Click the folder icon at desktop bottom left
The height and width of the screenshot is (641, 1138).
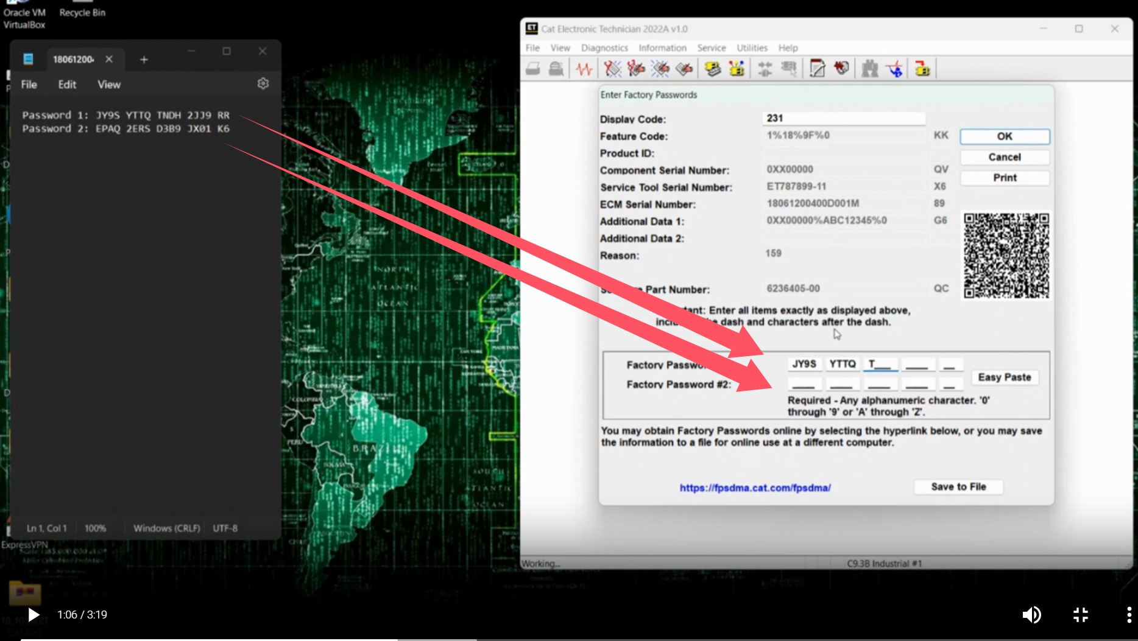point(24,592)
